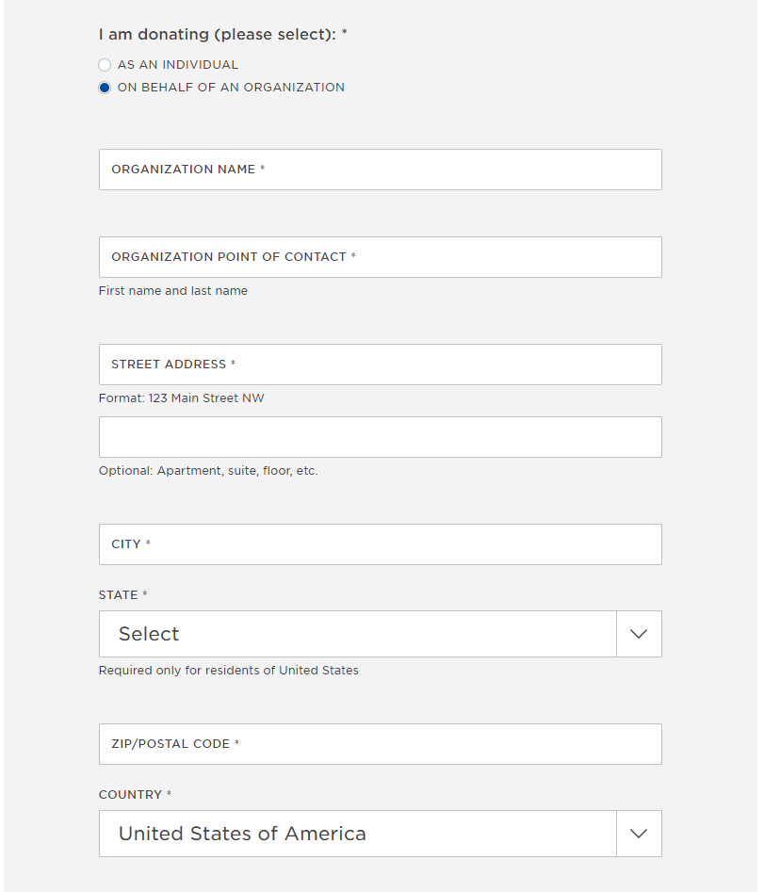Click the State dropdown chevron arrow

click(639, 634)
